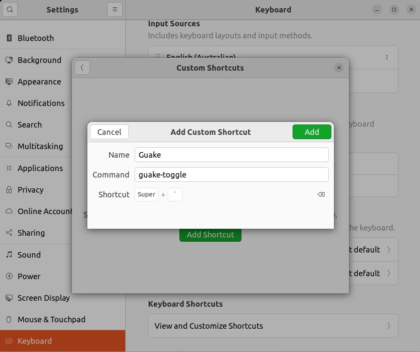This screenshot has width=420, height=352.
Task: Select the Bluetooth icon in the sidebar
Action: click(9, 38)
